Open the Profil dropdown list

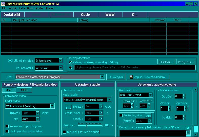(102, 77)
